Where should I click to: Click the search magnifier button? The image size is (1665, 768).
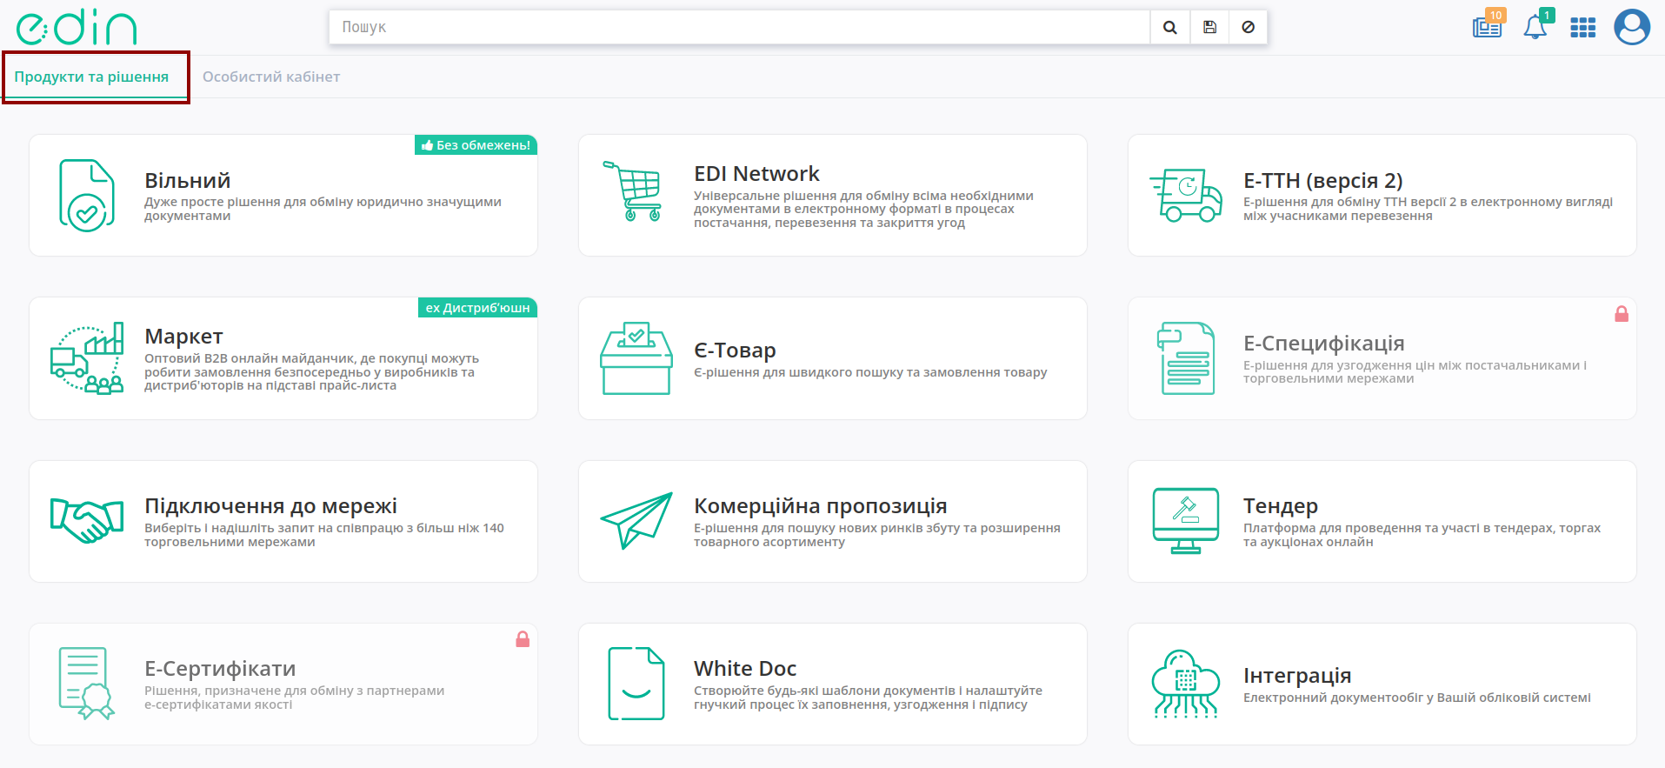[1169, 27]
